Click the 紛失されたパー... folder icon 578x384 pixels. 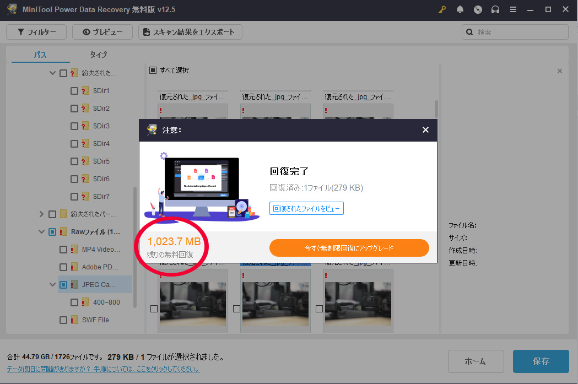click(x=63, y=214)
